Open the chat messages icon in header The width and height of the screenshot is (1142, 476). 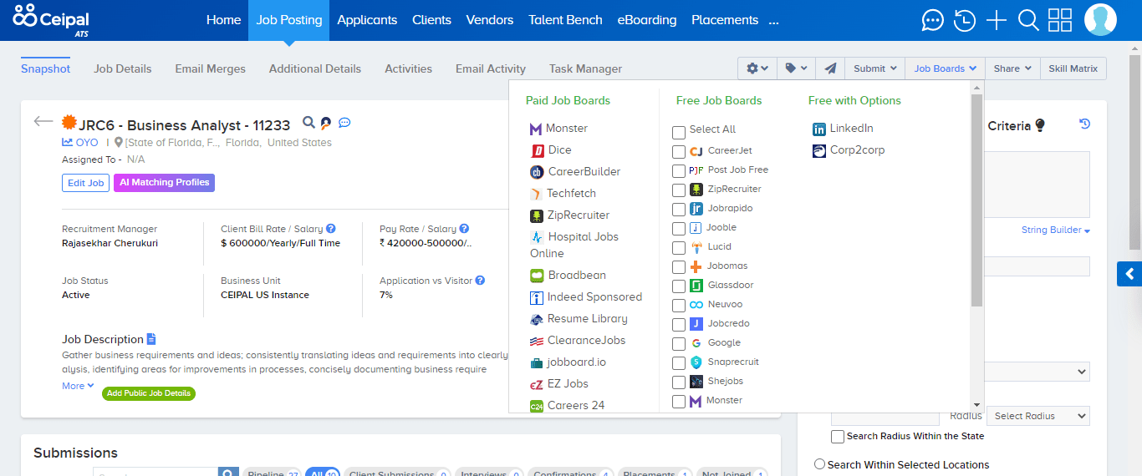(x=933, y=20)
